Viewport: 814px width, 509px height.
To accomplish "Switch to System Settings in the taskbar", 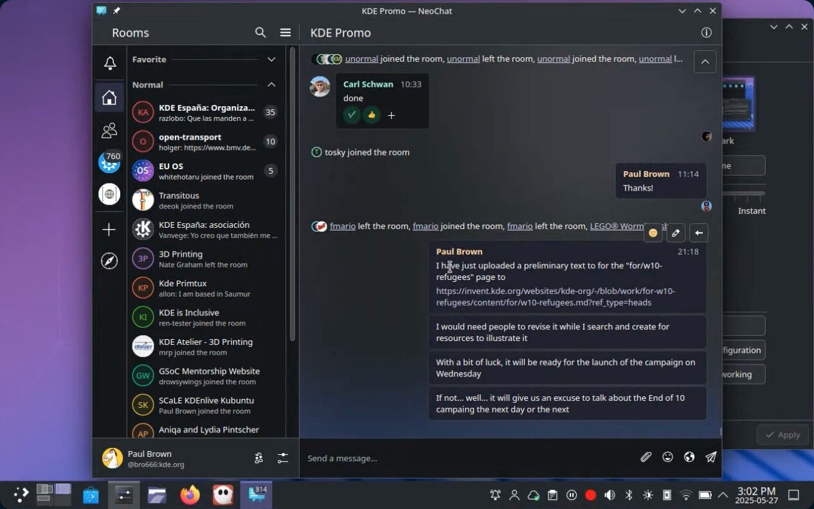I will (123, 495).
